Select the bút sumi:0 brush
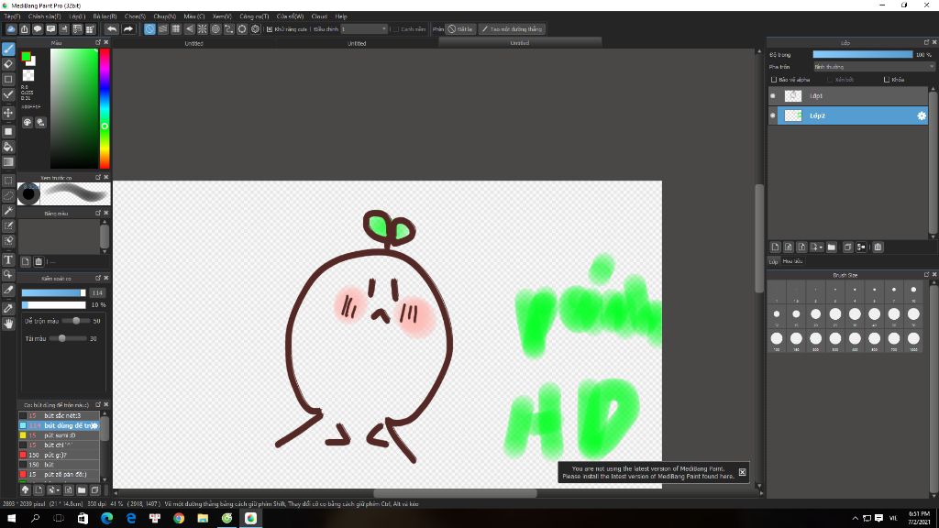This screenshot has height=528, width=939. coord(60,435)
